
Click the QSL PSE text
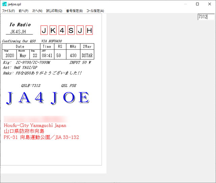(69, 86)
